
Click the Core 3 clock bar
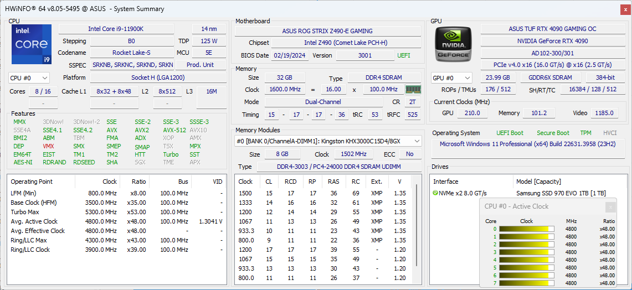tap(526, 252)
